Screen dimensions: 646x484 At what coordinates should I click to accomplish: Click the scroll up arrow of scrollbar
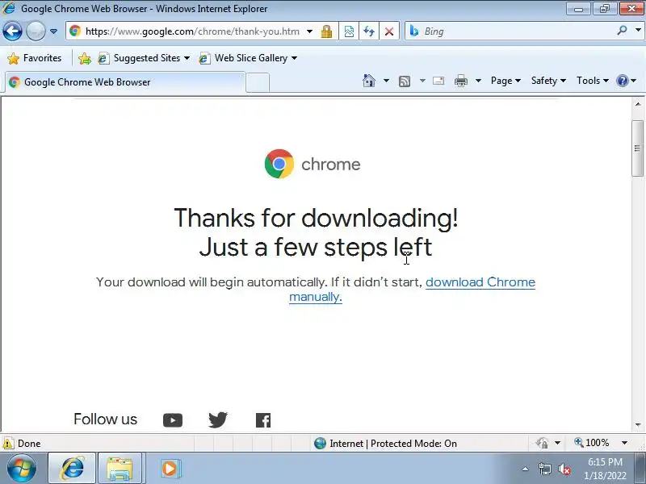638,104
